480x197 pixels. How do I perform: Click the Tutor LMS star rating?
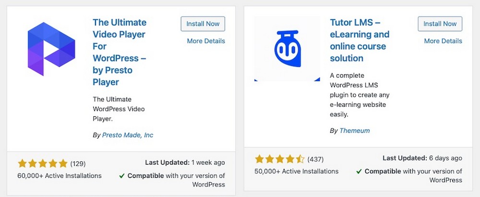tap(279, 159)
